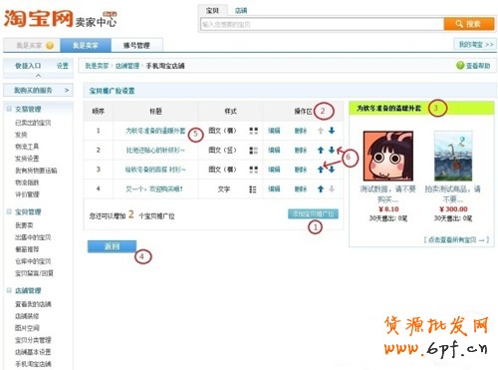Open 仓库中的宝贝 in sidebar
The image size is (498, 370).
click(x=33, y=261)
